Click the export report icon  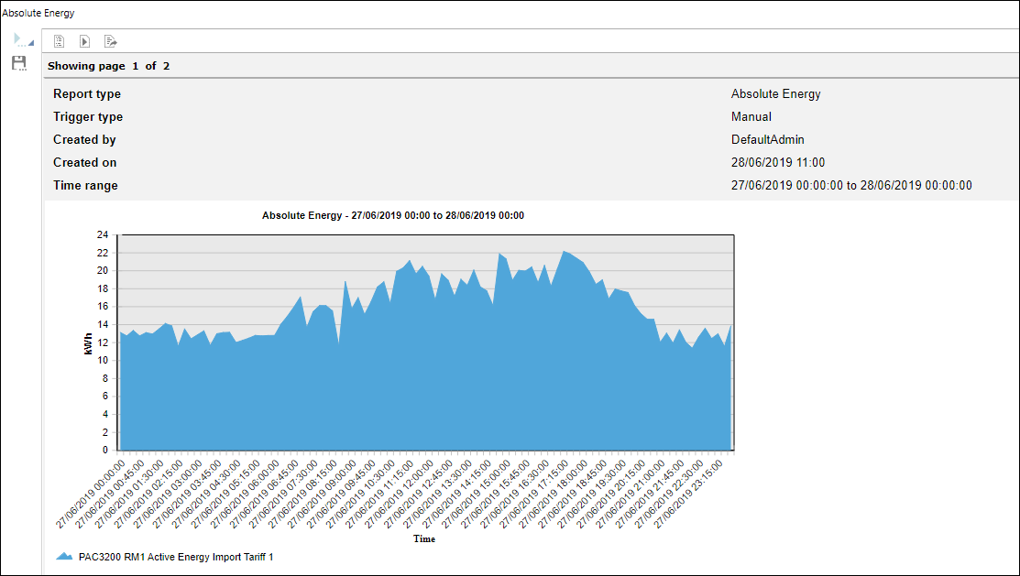coord(110,41)
